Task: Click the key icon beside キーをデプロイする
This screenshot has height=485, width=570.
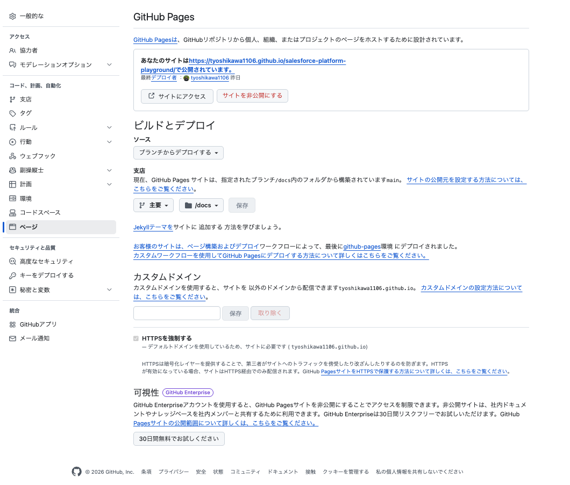Action: (x=13, y=276)
